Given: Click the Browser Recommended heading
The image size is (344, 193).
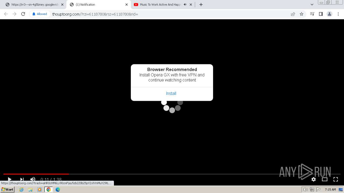Looking at the screenshot, I should click(x=172, y=69).
